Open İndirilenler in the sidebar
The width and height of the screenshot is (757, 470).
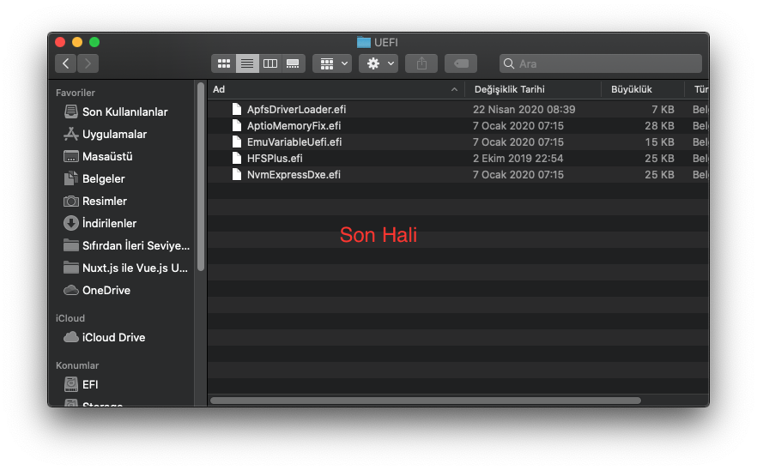[109, 223]
